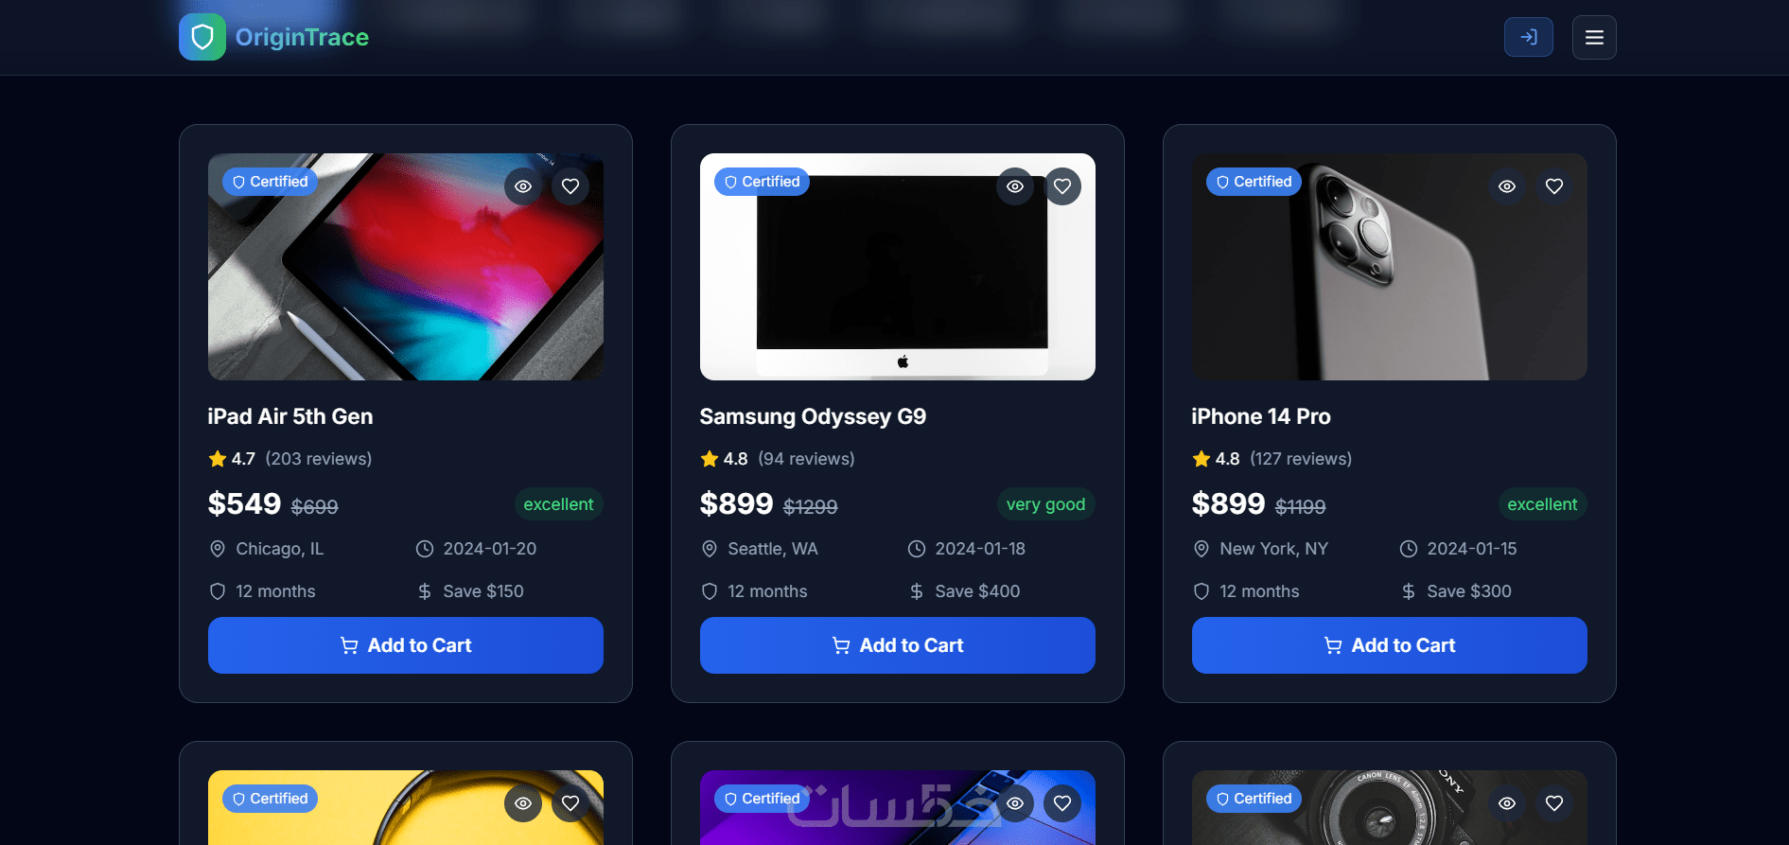Quick view Samsung Odyssey G9 eye icon
Viewport: 1789px width, 845px height.
point(1015,186)
